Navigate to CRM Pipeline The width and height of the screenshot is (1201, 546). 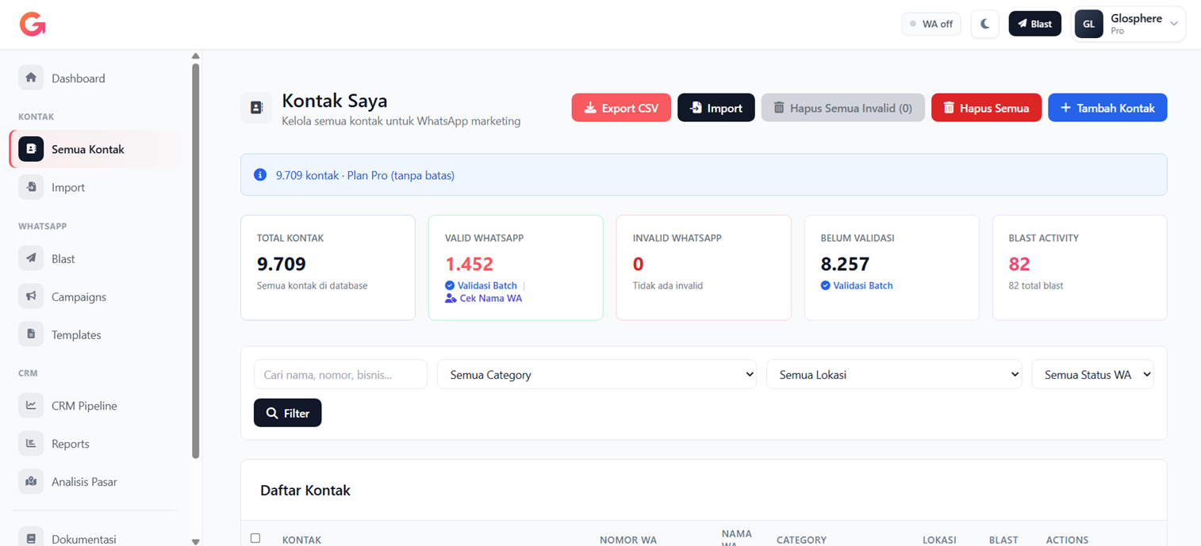(94, 405)
